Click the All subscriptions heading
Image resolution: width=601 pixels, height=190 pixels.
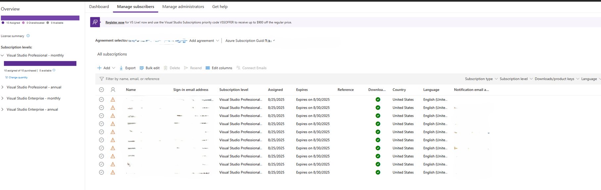112,54
